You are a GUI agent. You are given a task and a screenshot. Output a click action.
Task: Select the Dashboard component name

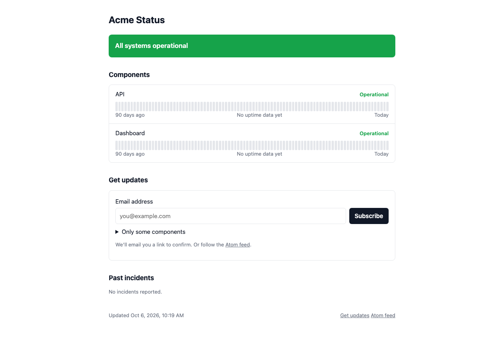tap(130, 133)
